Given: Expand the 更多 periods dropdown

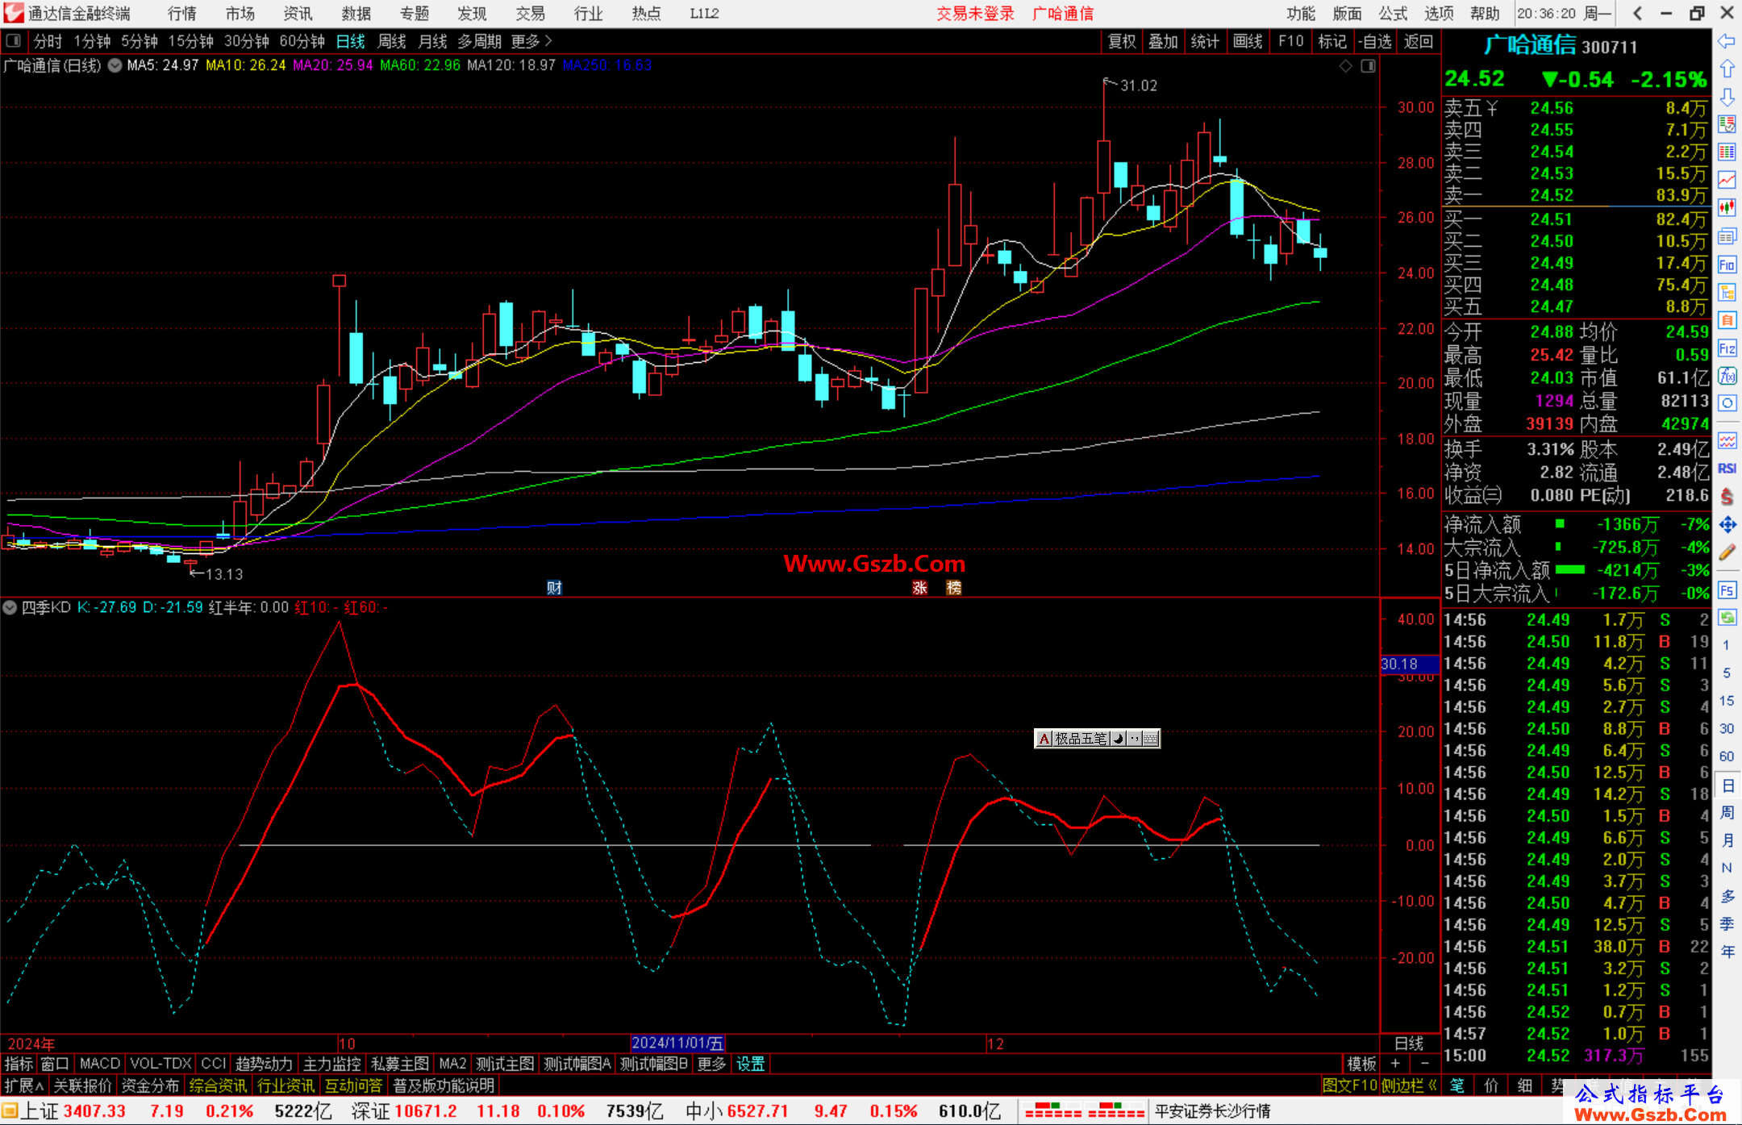Looking at the screenshot, I should point(531,41).
